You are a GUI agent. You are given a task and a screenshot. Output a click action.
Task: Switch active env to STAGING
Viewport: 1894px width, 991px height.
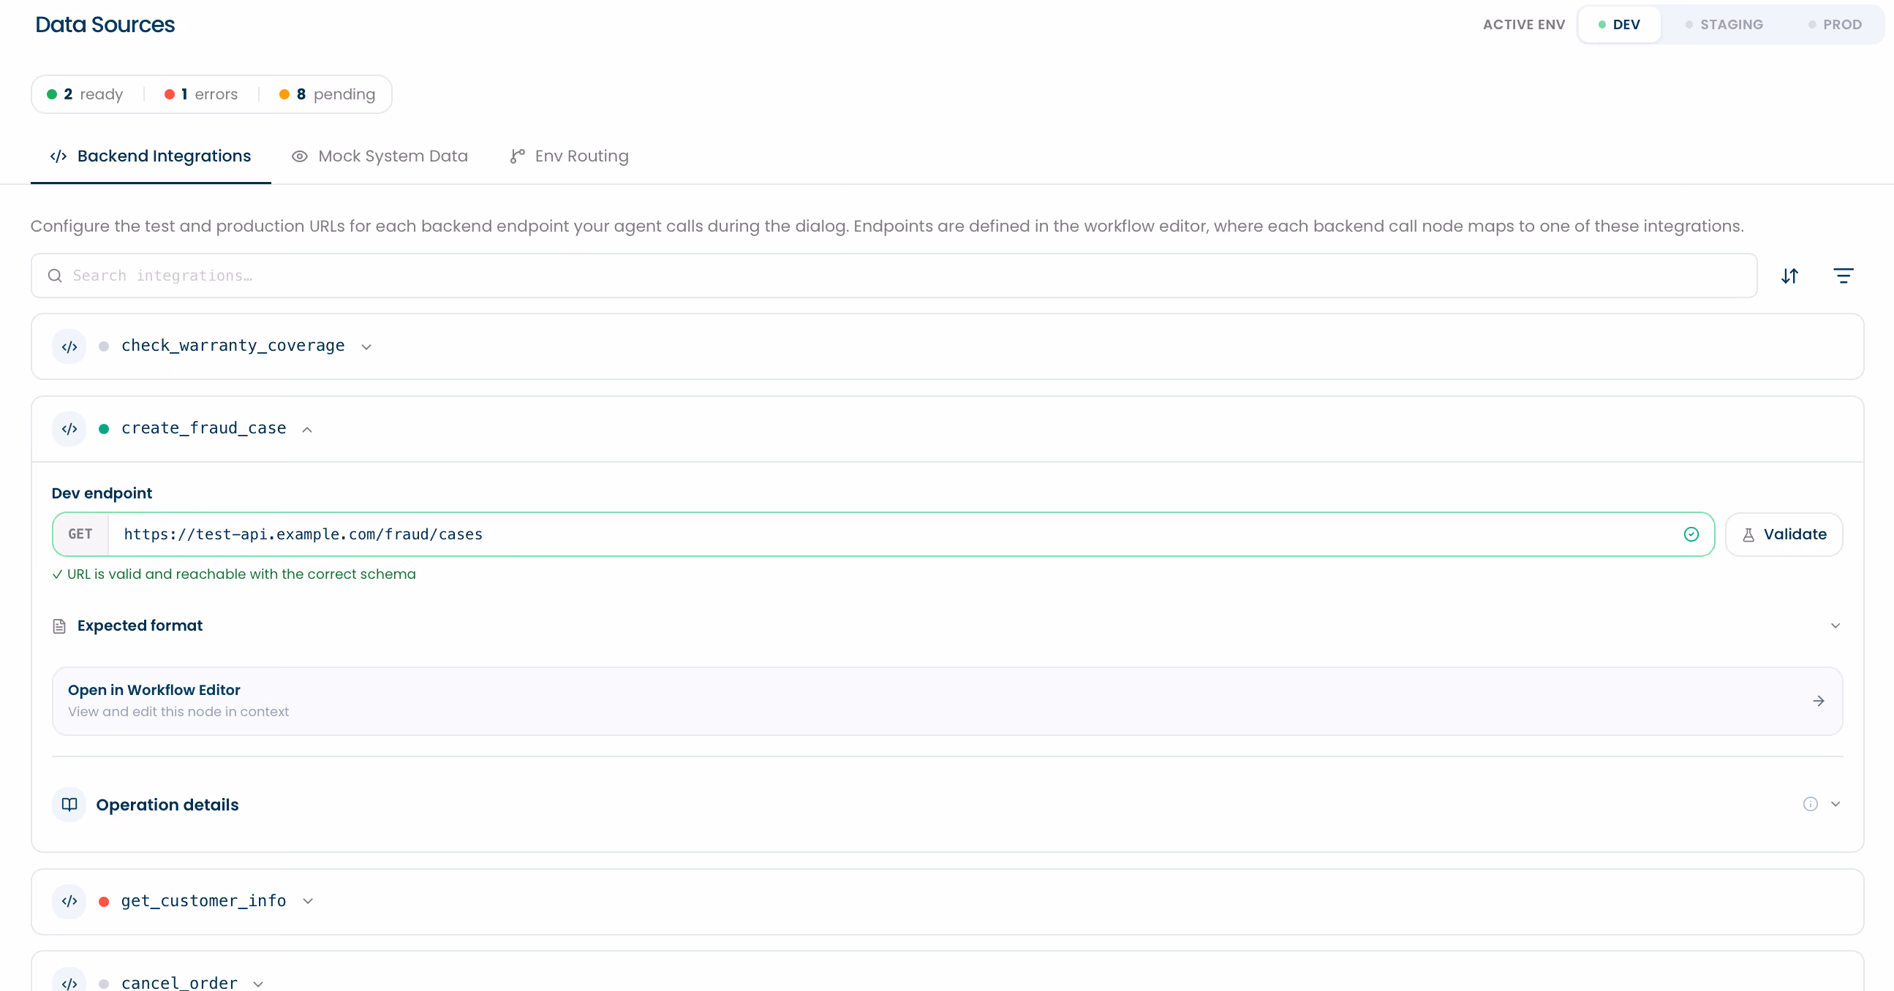pos(1724,24)
